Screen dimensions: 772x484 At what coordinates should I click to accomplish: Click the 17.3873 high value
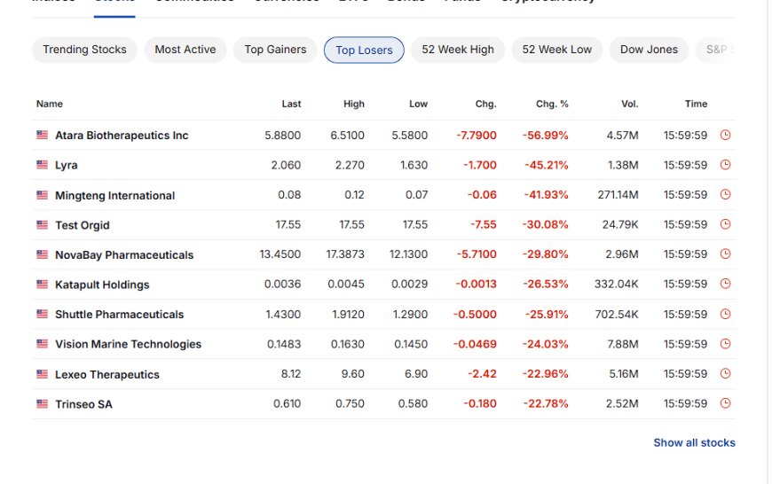(345, 254)
